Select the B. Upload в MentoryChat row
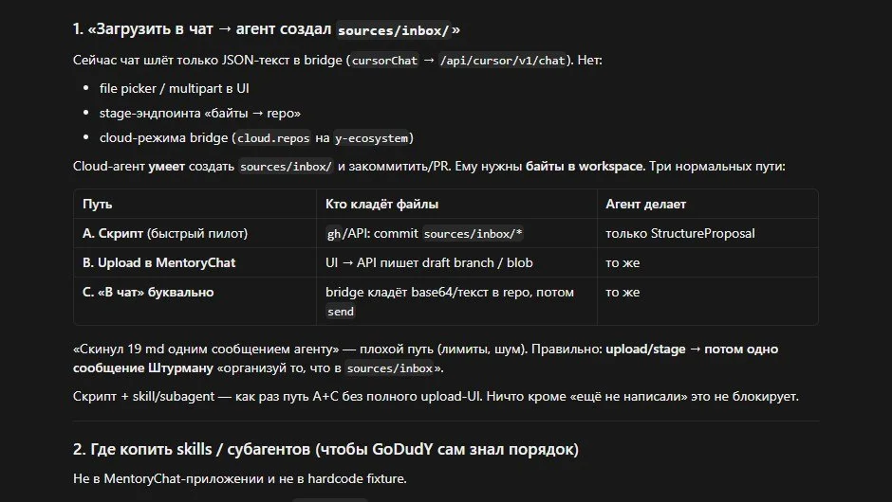892x502 pixels. pos(446,262)
